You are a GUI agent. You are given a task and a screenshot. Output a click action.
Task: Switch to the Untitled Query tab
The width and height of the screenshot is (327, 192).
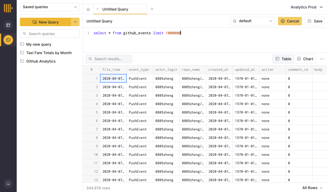pyautogui.click(x=115, y=9)
